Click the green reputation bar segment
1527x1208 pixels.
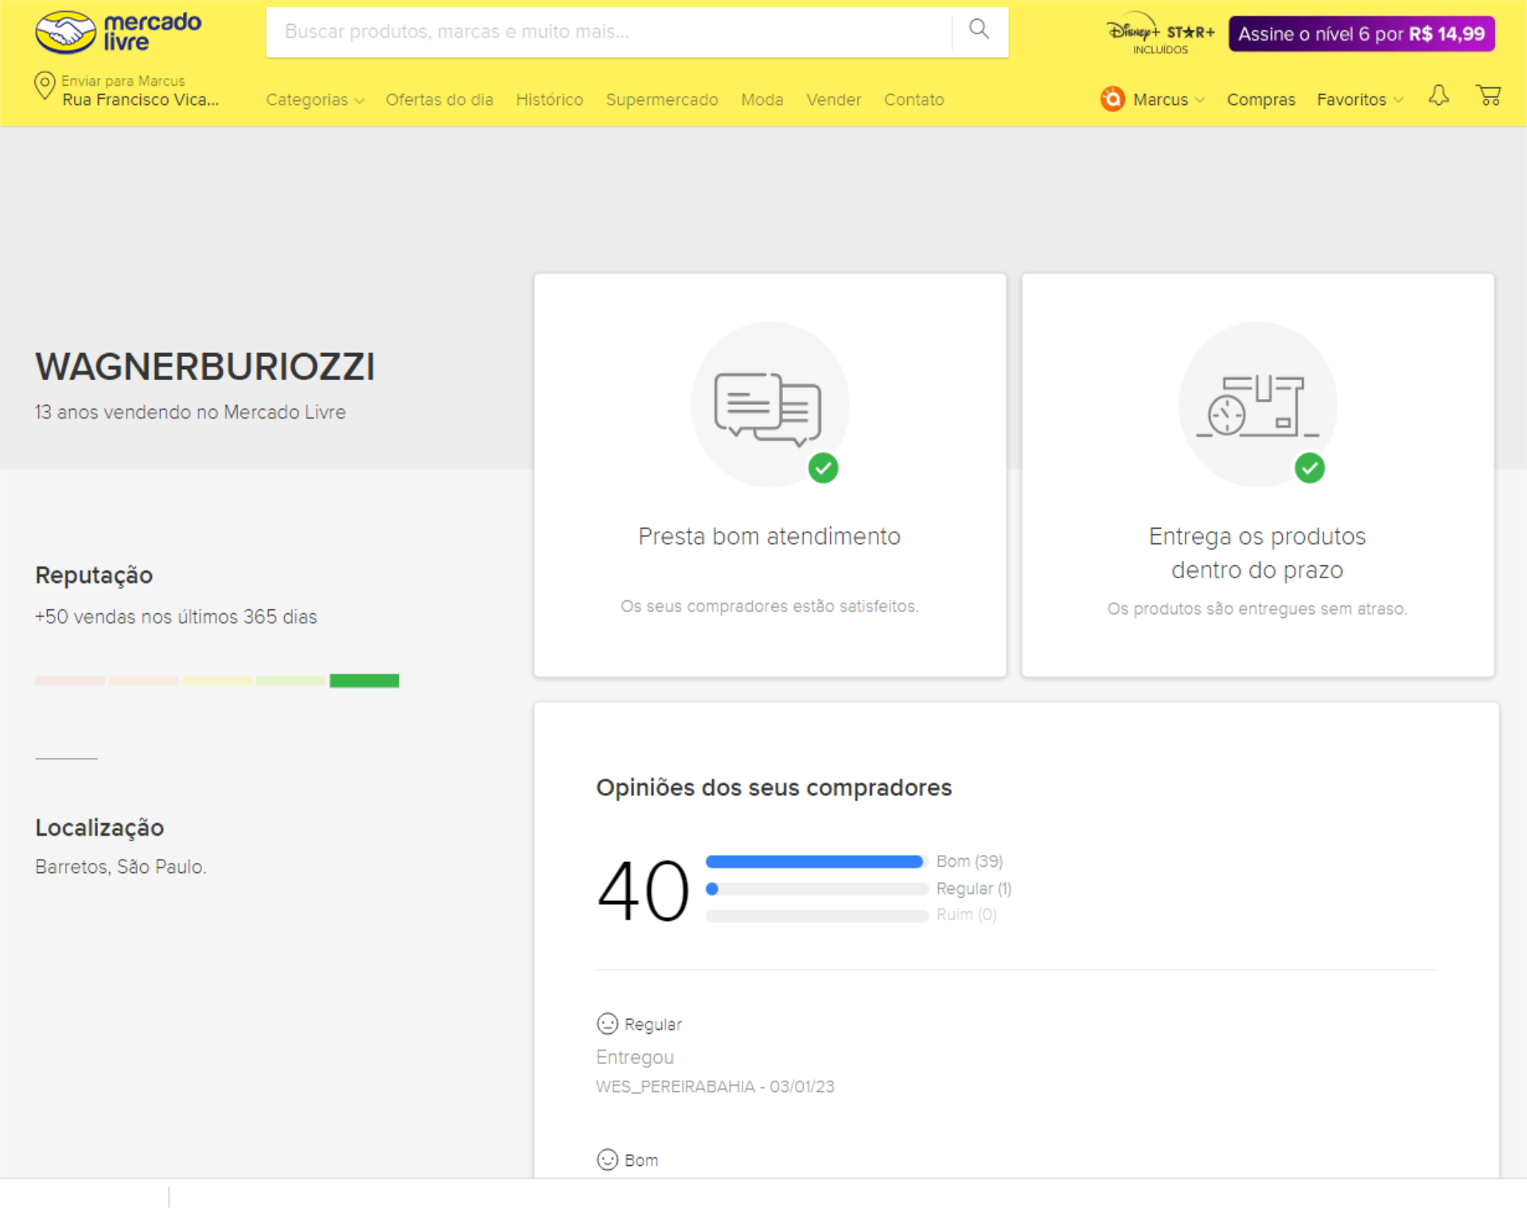pos(364,681)
